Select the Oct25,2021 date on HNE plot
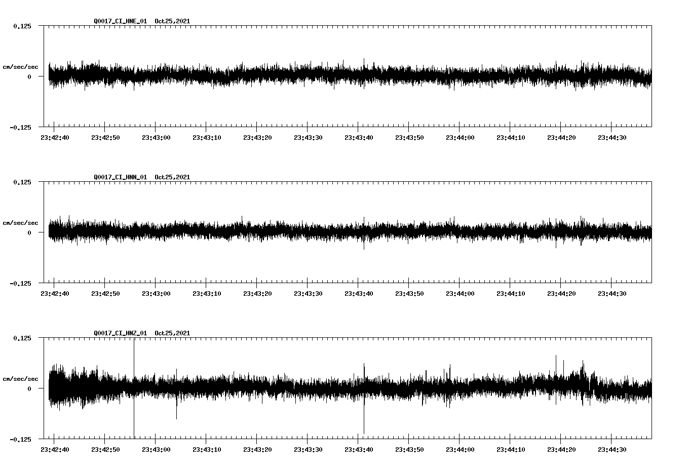Viewport: 688px width, 468px height. pos(172,21)
